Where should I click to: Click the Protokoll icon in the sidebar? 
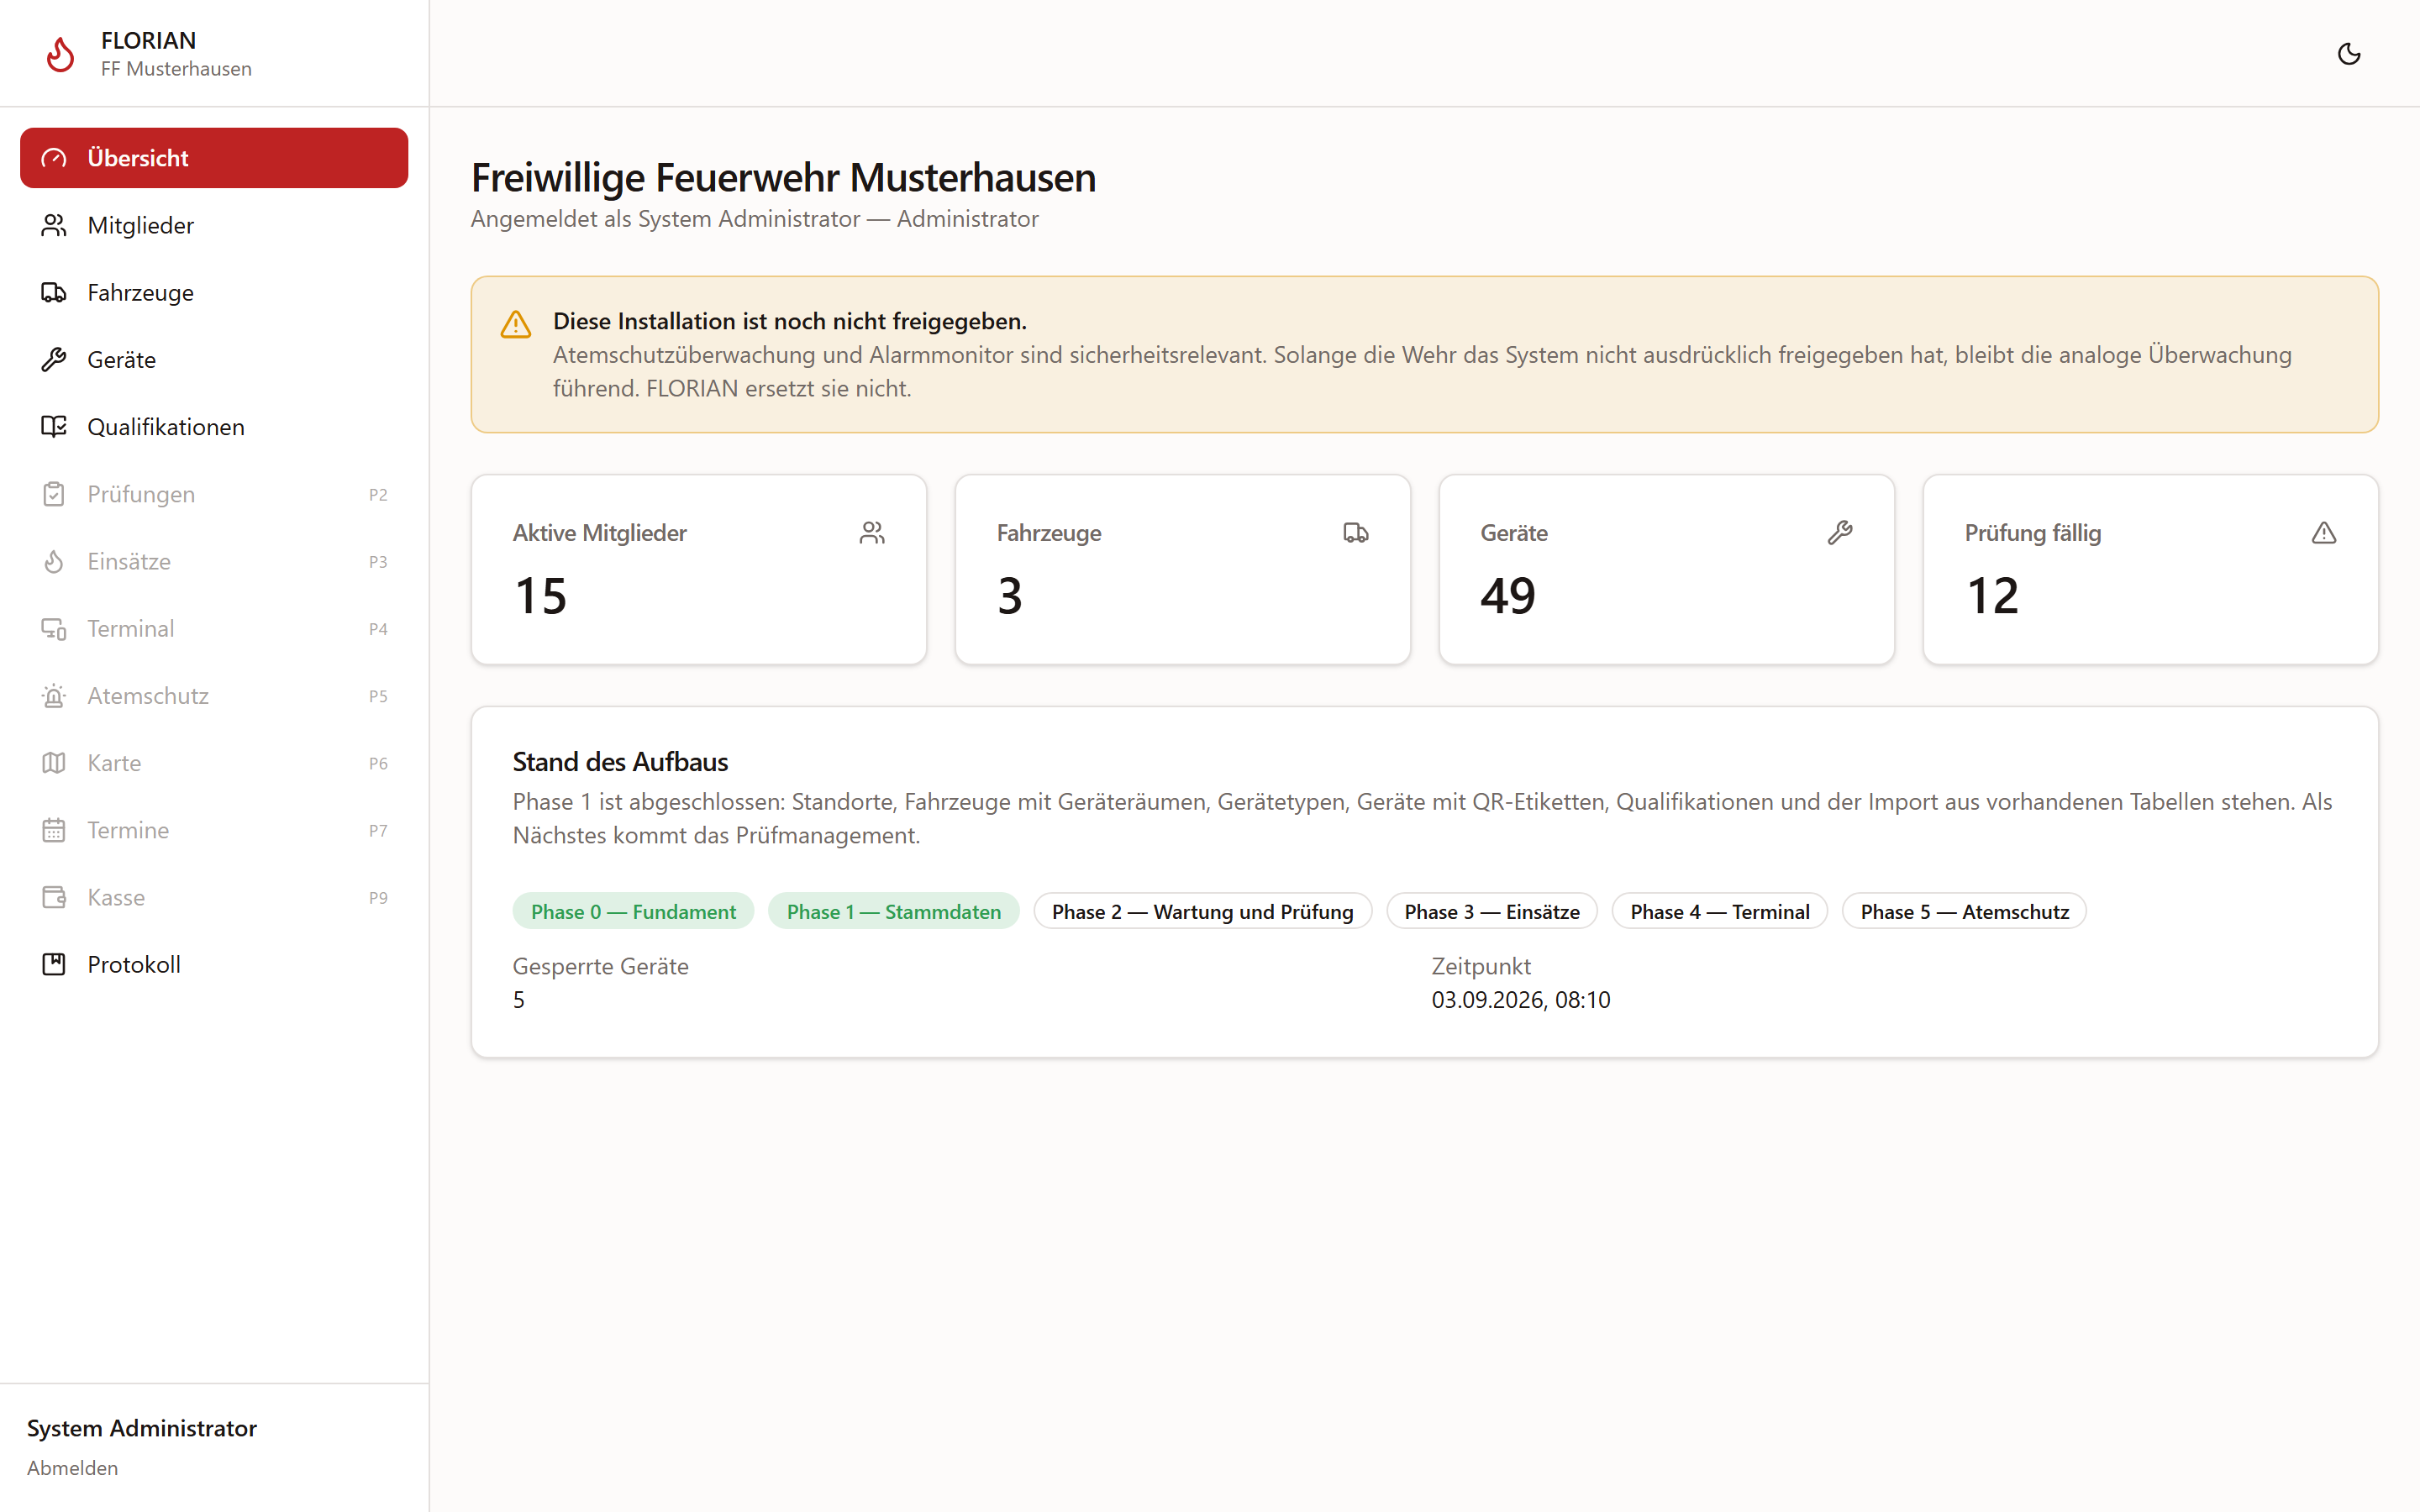[54, 964]
